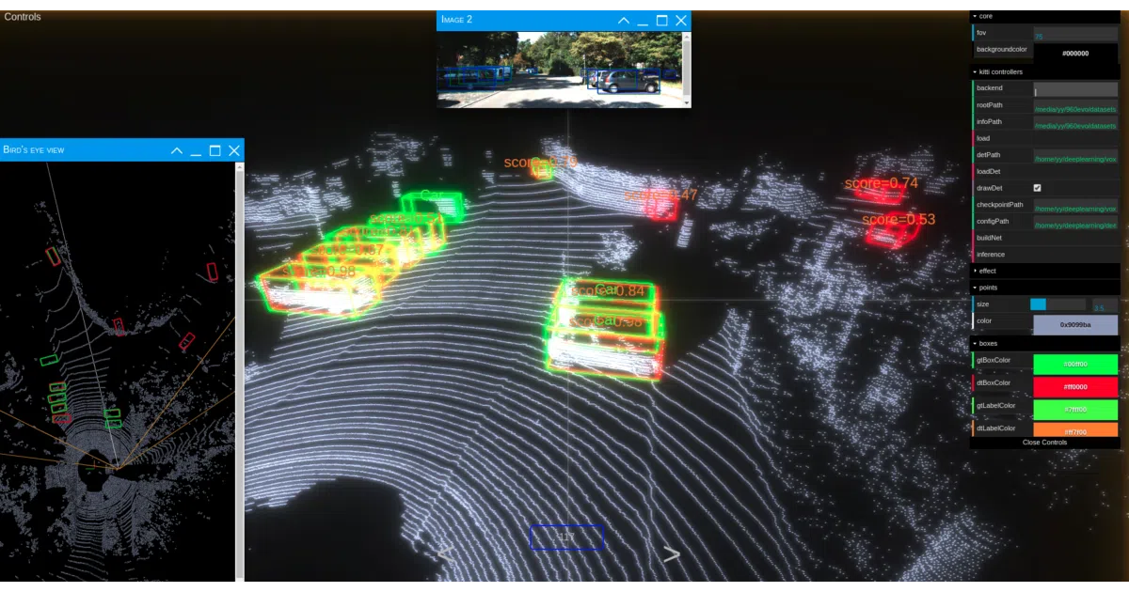This screenshot has height=592, width=1129.
Task: Expand the effect folder
Action: [1044, 271]
